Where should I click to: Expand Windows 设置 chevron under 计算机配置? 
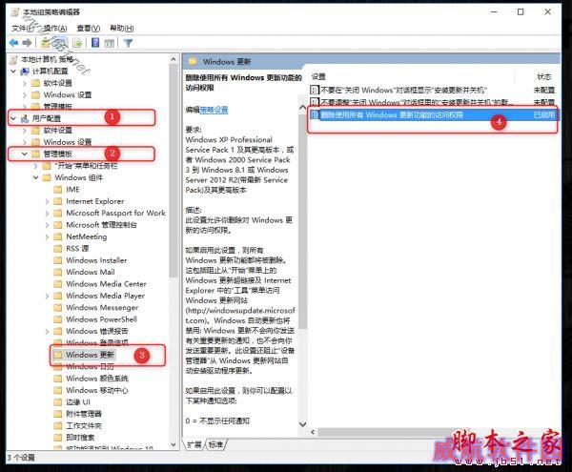pyautogui.click(x=25, y=94)
